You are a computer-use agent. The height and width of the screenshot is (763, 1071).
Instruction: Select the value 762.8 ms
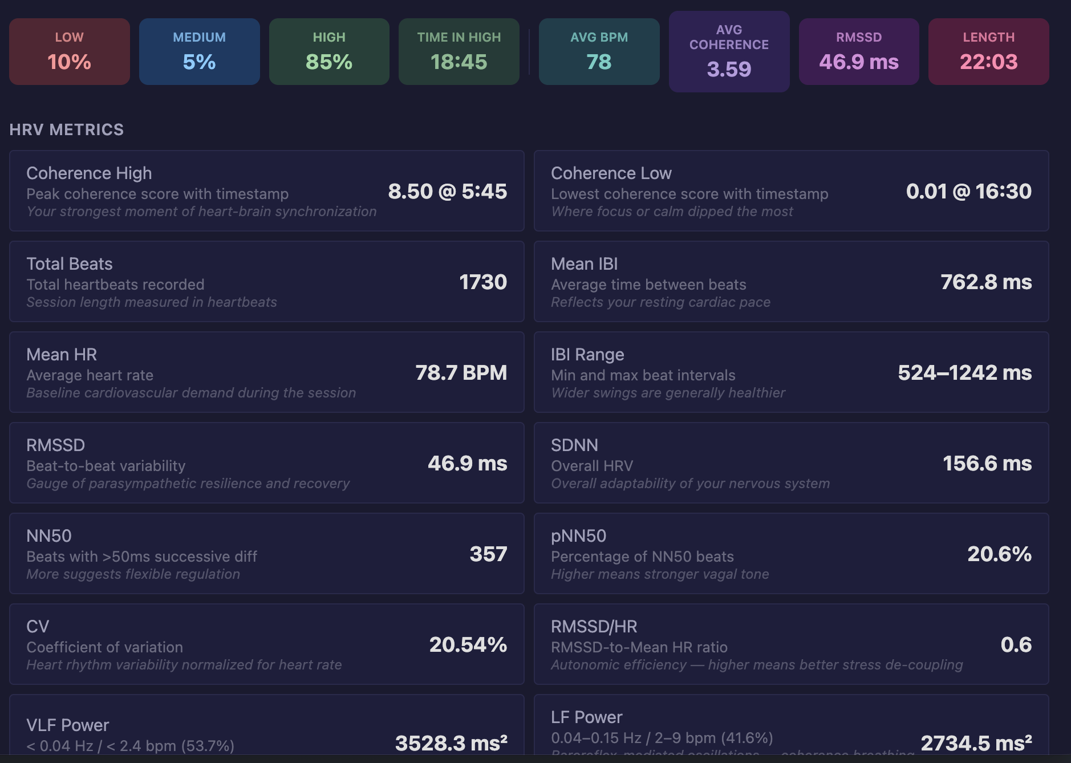coord(986,282)
